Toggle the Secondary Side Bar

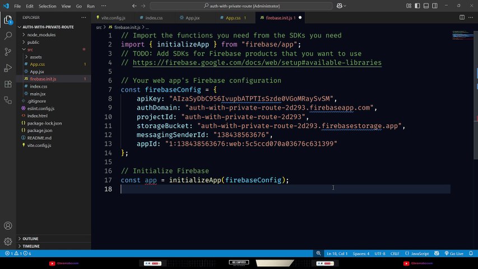pos(435,6)
